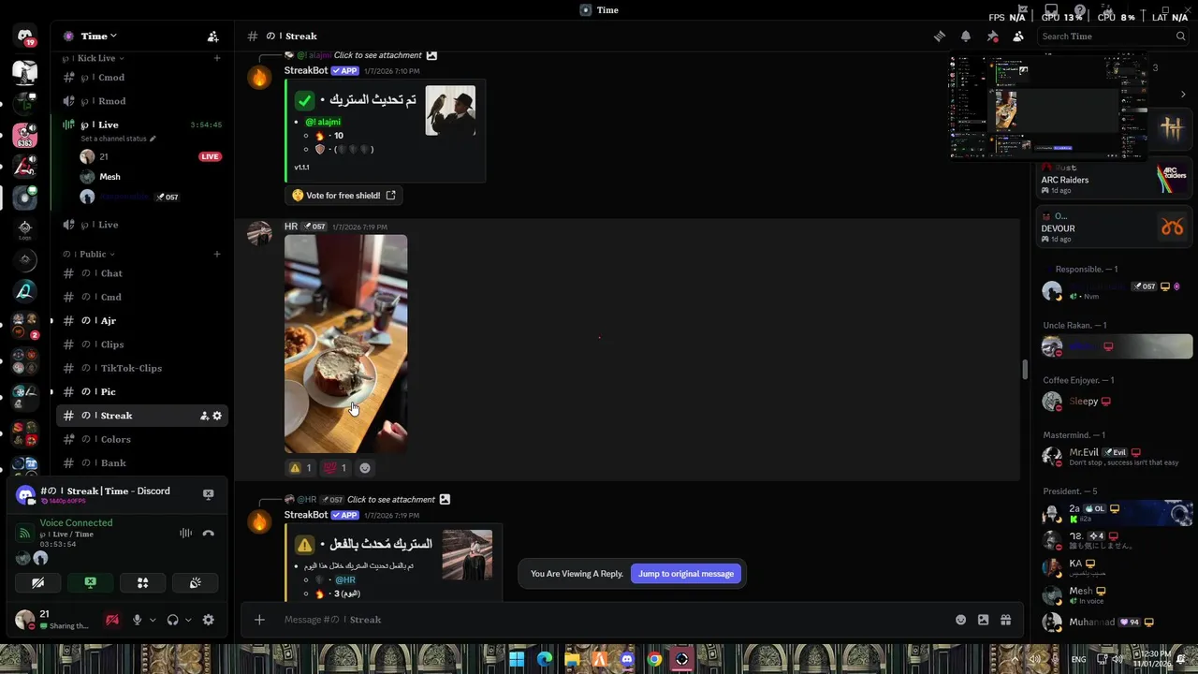The image size is (1198, 674).
Task: Click the Search Time field
Action: [x=1113, y=37]
